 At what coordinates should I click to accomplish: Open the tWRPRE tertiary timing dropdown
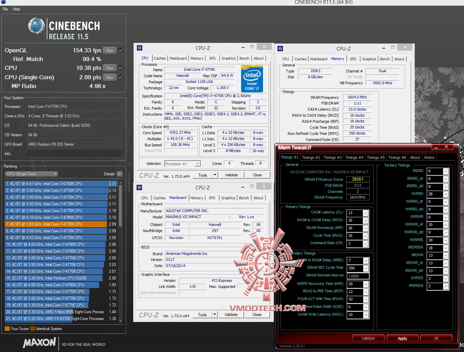tap(445, 240)
